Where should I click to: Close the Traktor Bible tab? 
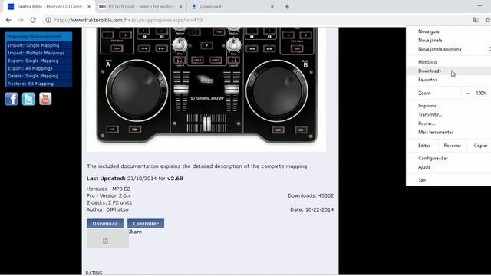tap(89, 7)
